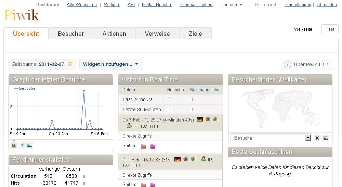Click the Piwik logo
This screenshot has height=187, width=342.
22,15
